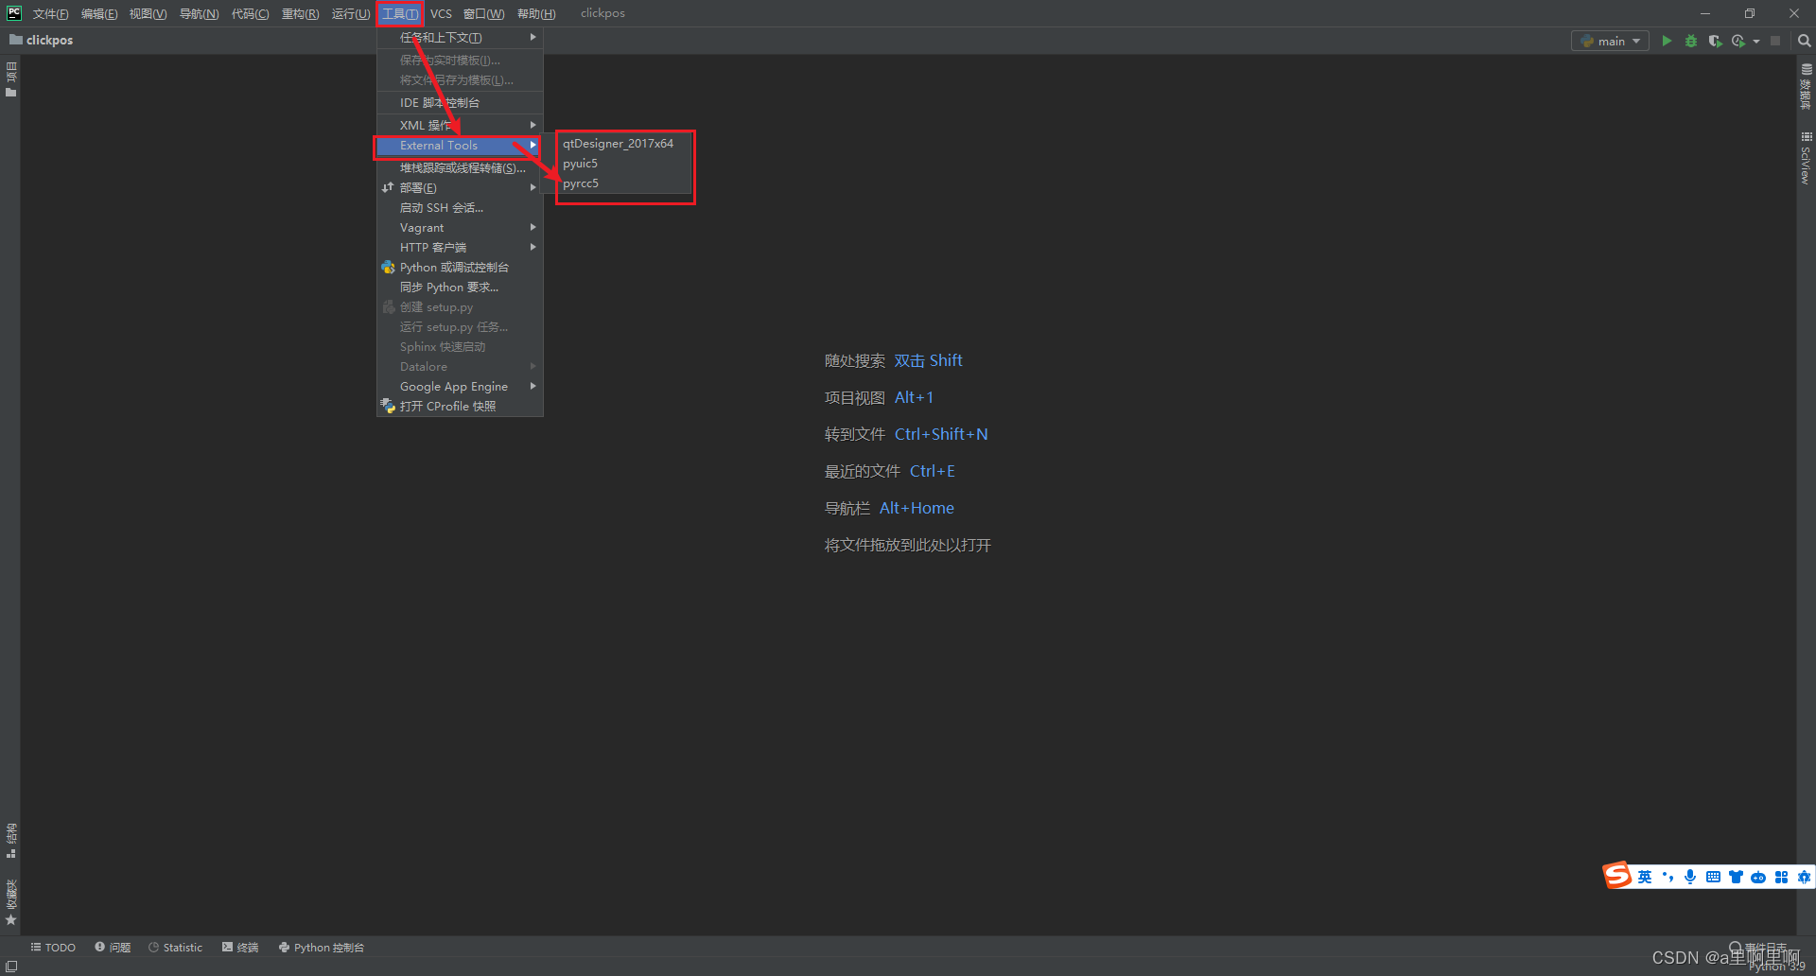Screen dimensions: 1816x976
Task: Click Sogou soft keyboard icon
Action: [x=1713, y=877]
